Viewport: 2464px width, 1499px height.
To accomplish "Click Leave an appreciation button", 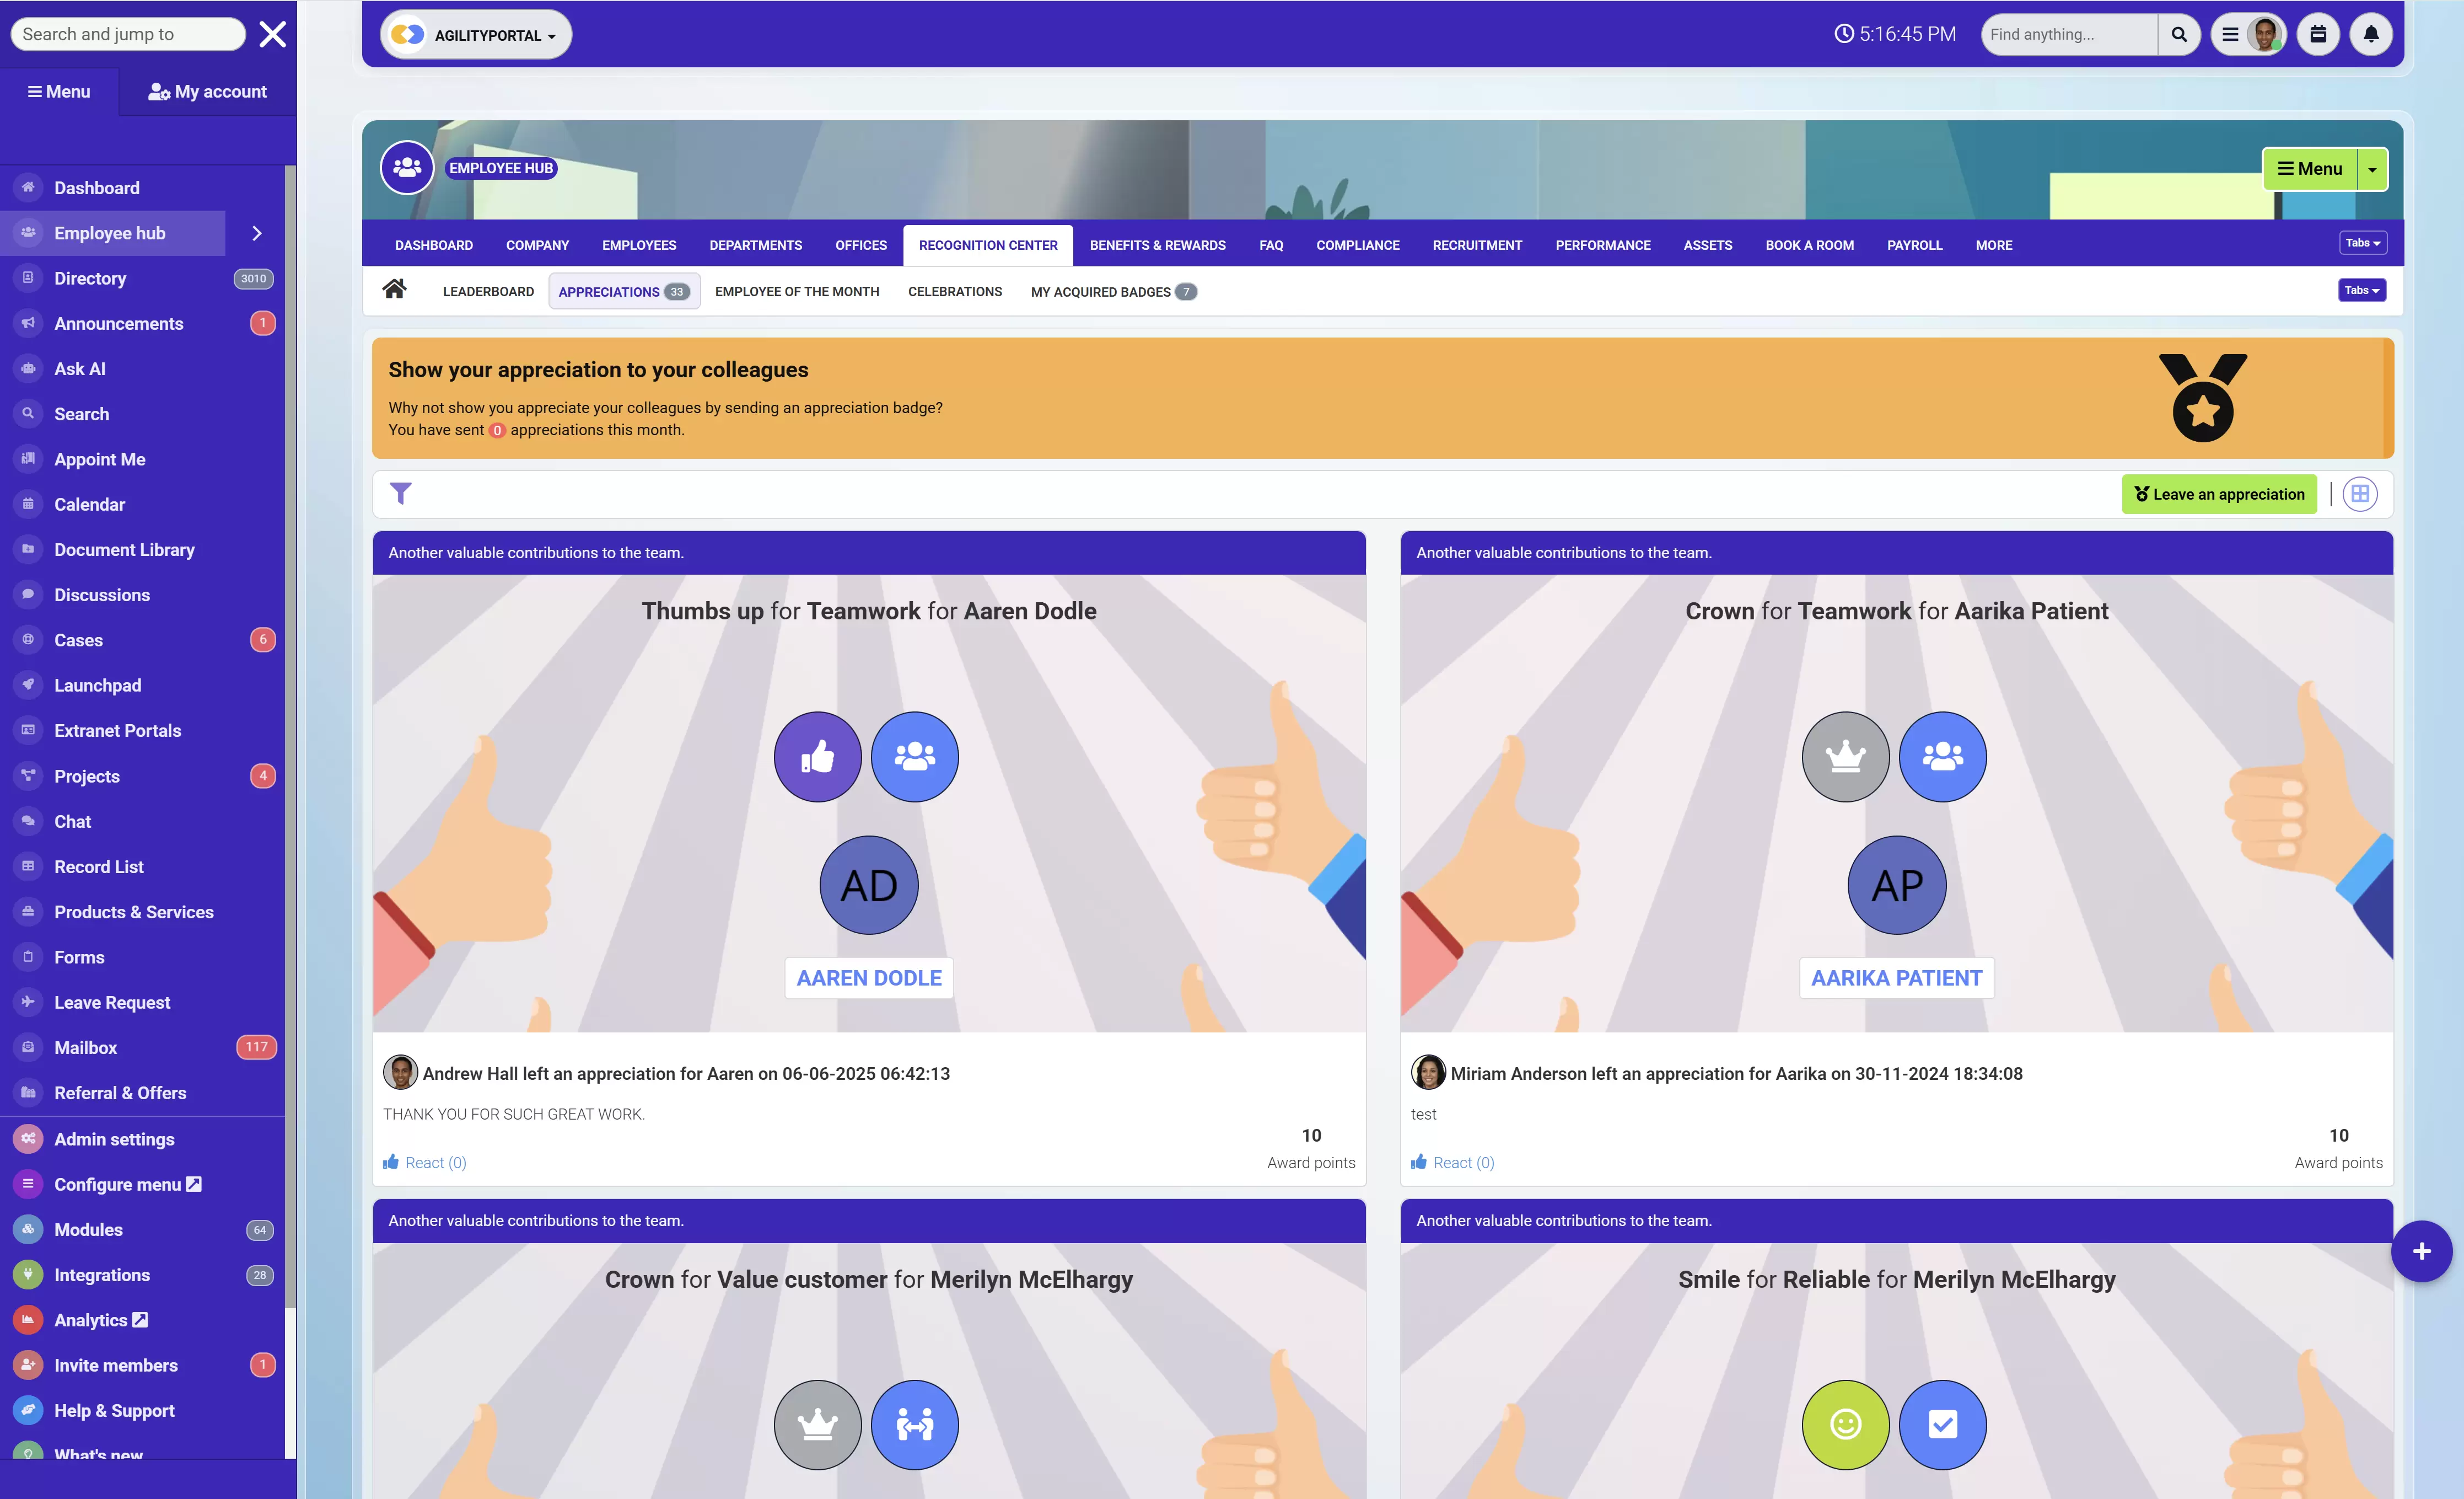I will click(2218, 494).
